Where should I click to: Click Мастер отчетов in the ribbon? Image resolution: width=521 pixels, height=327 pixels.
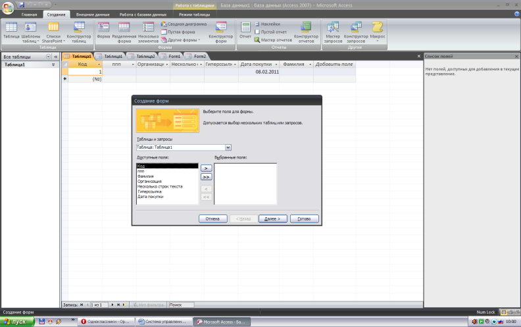273,40
